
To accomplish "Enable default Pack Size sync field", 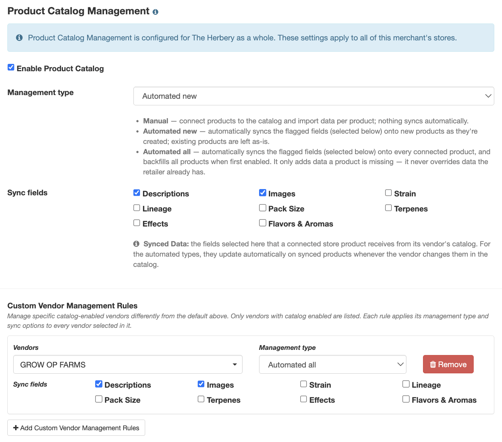I will 262,208.
